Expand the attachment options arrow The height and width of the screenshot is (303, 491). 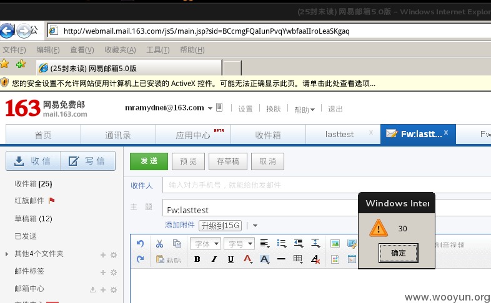click(x=255, y=226)
